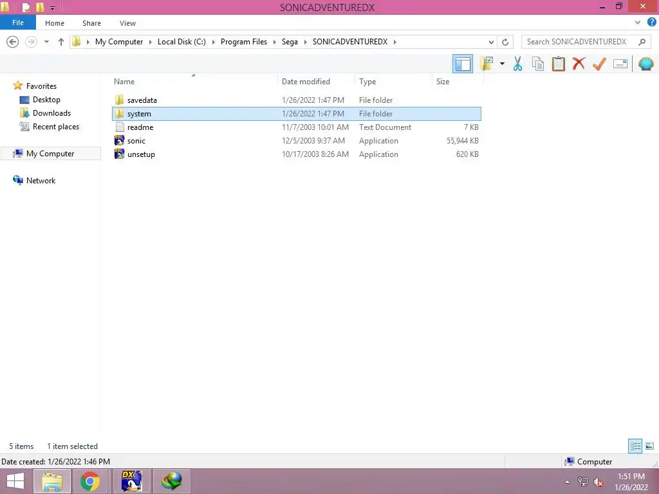Click the muted volume tray icon
The image size is (659, 494).
point(598,482)
